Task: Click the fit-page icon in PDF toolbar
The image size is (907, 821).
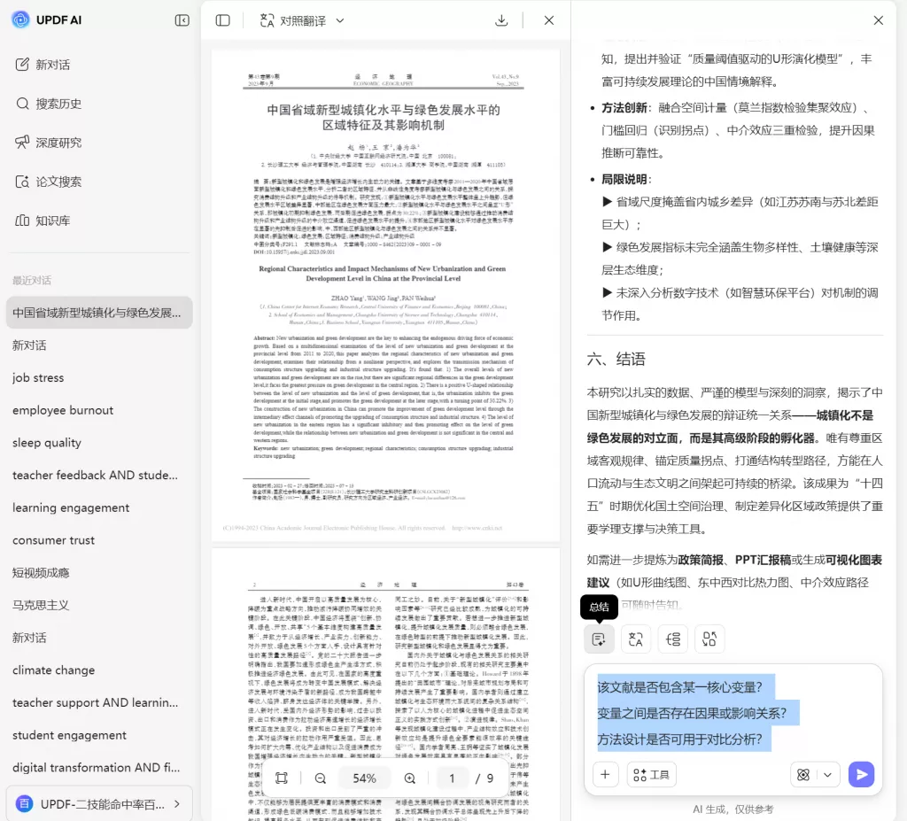Action: pos(282,778)
